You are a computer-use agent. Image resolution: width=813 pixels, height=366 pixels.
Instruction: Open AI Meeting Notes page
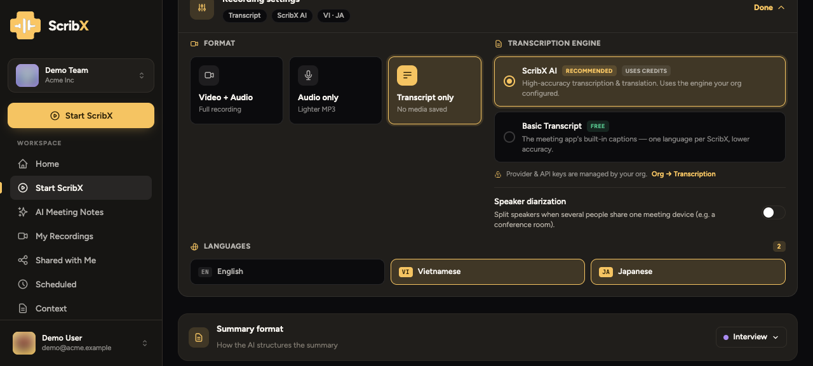click(x=81, y=212)
